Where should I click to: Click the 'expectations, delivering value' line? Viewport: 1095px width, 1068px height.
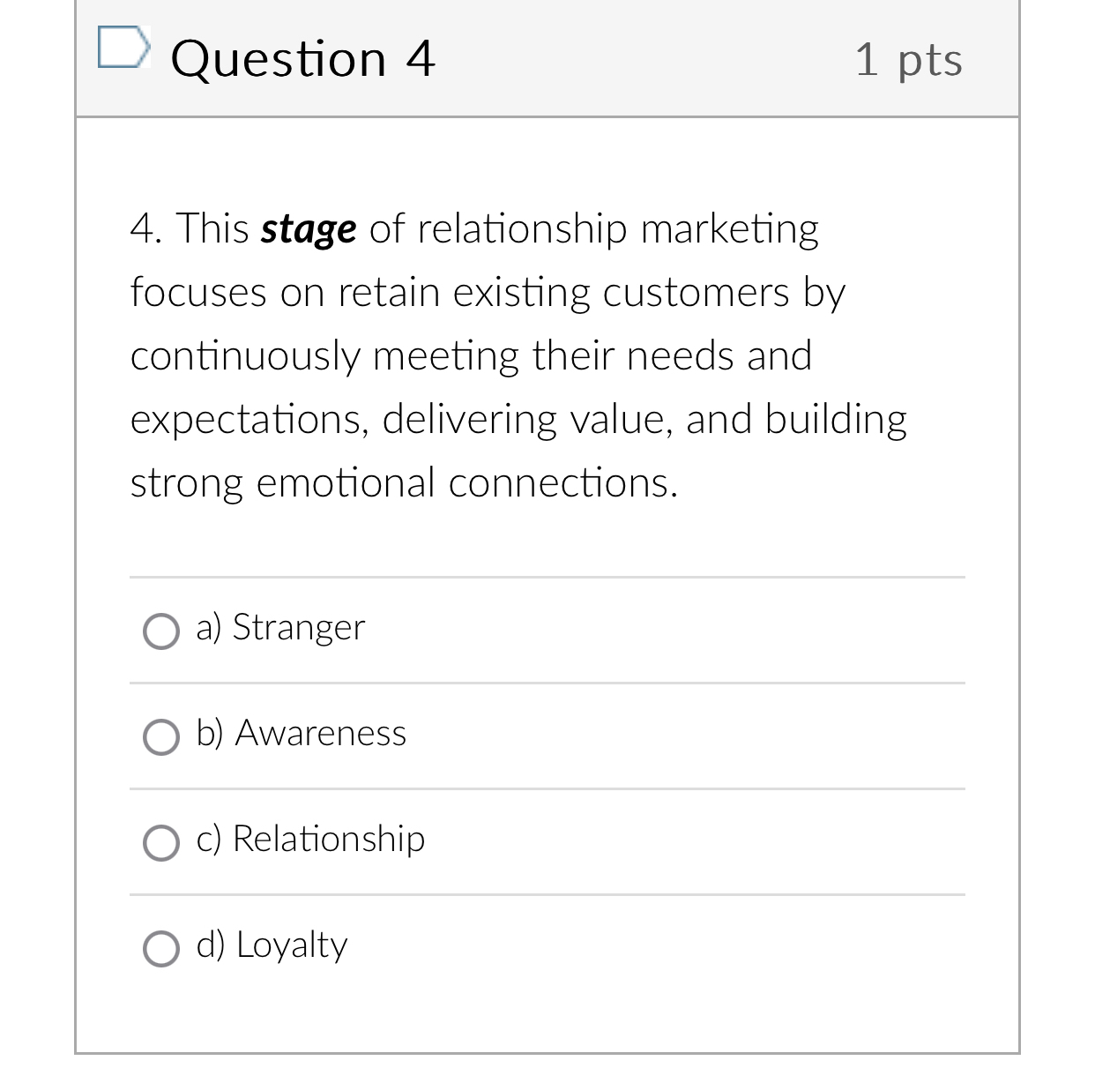click(406, 420)
